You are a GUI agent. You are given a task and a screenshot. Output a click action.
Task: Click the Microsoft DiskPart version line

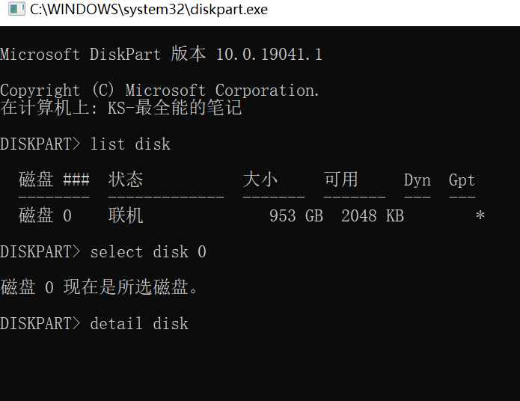tap(161, 54)
